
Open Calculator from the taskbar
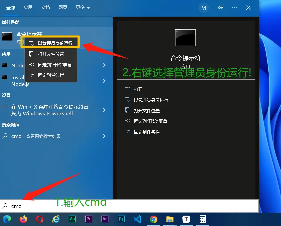click(202, 219)
